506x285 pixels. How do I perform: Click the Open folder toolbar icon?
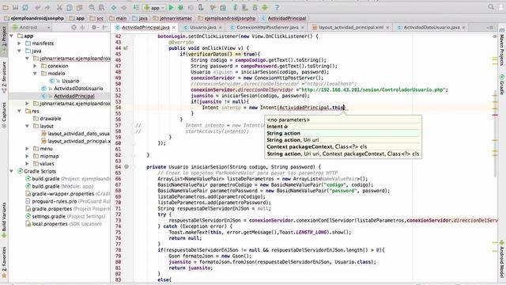click(x=6, y=7)
